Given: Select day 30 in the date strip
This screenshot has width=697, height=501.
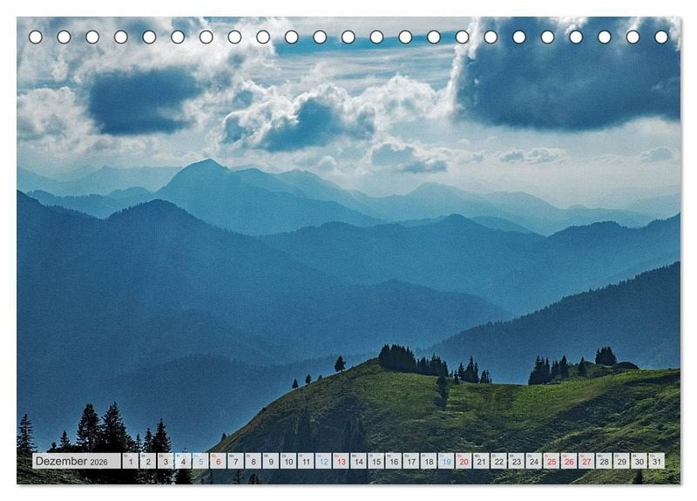Looking at the screenshot, I should (639, 461).
